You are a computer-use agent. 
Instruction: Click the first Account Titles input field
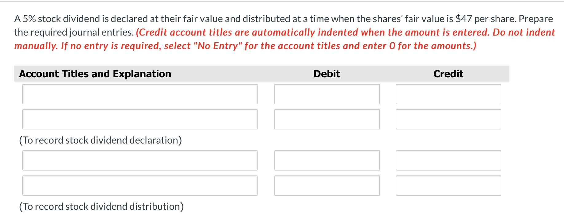(140, 94)
